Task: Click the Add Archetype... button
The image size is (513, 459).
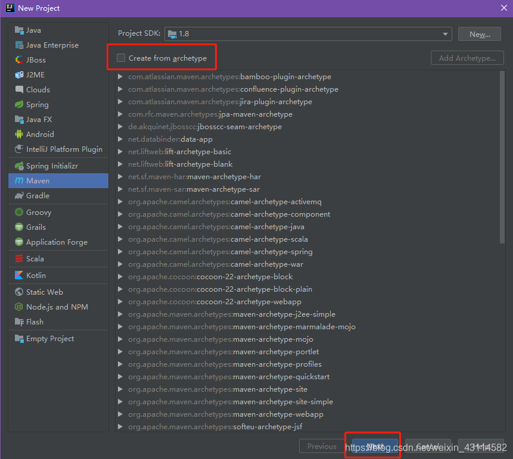Action: coord(467,58)
